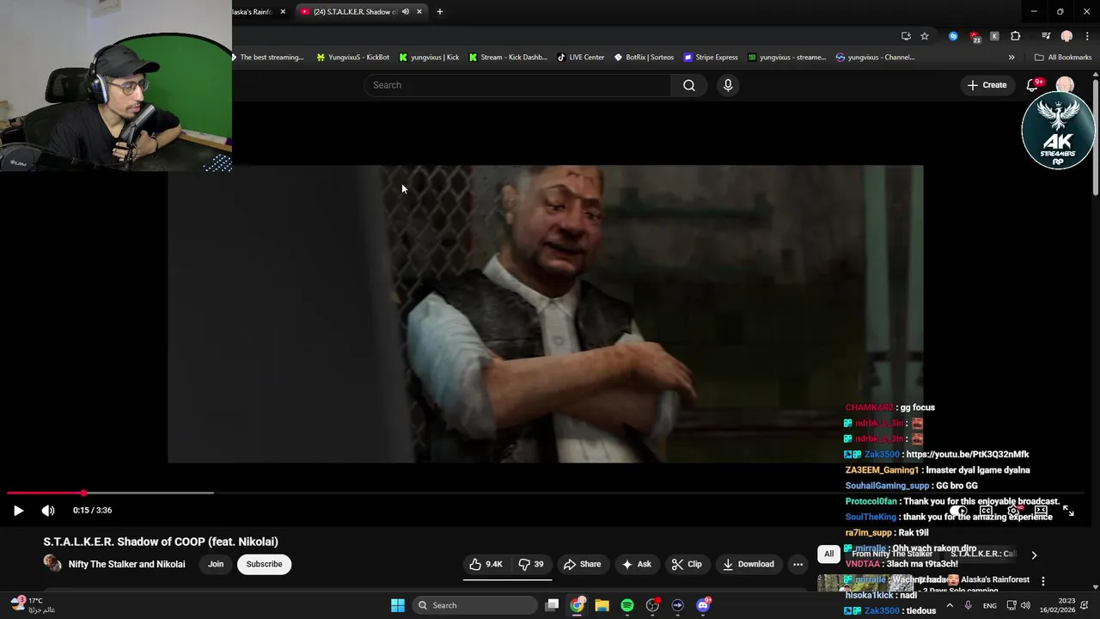Dislike the video (39)

pyautogui.click(x=531, y=564)
